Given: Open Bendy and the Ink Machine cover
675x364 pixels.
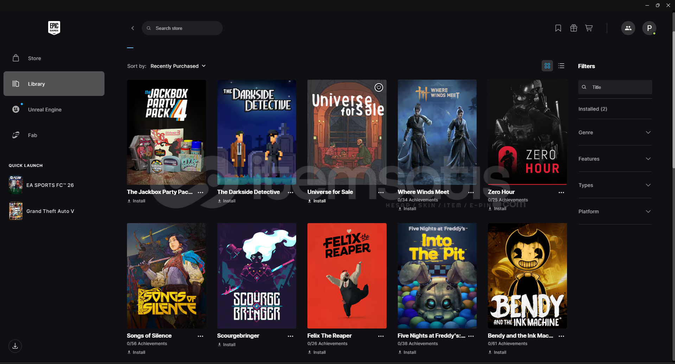Looking at the screenshot, I should point(527,276).
